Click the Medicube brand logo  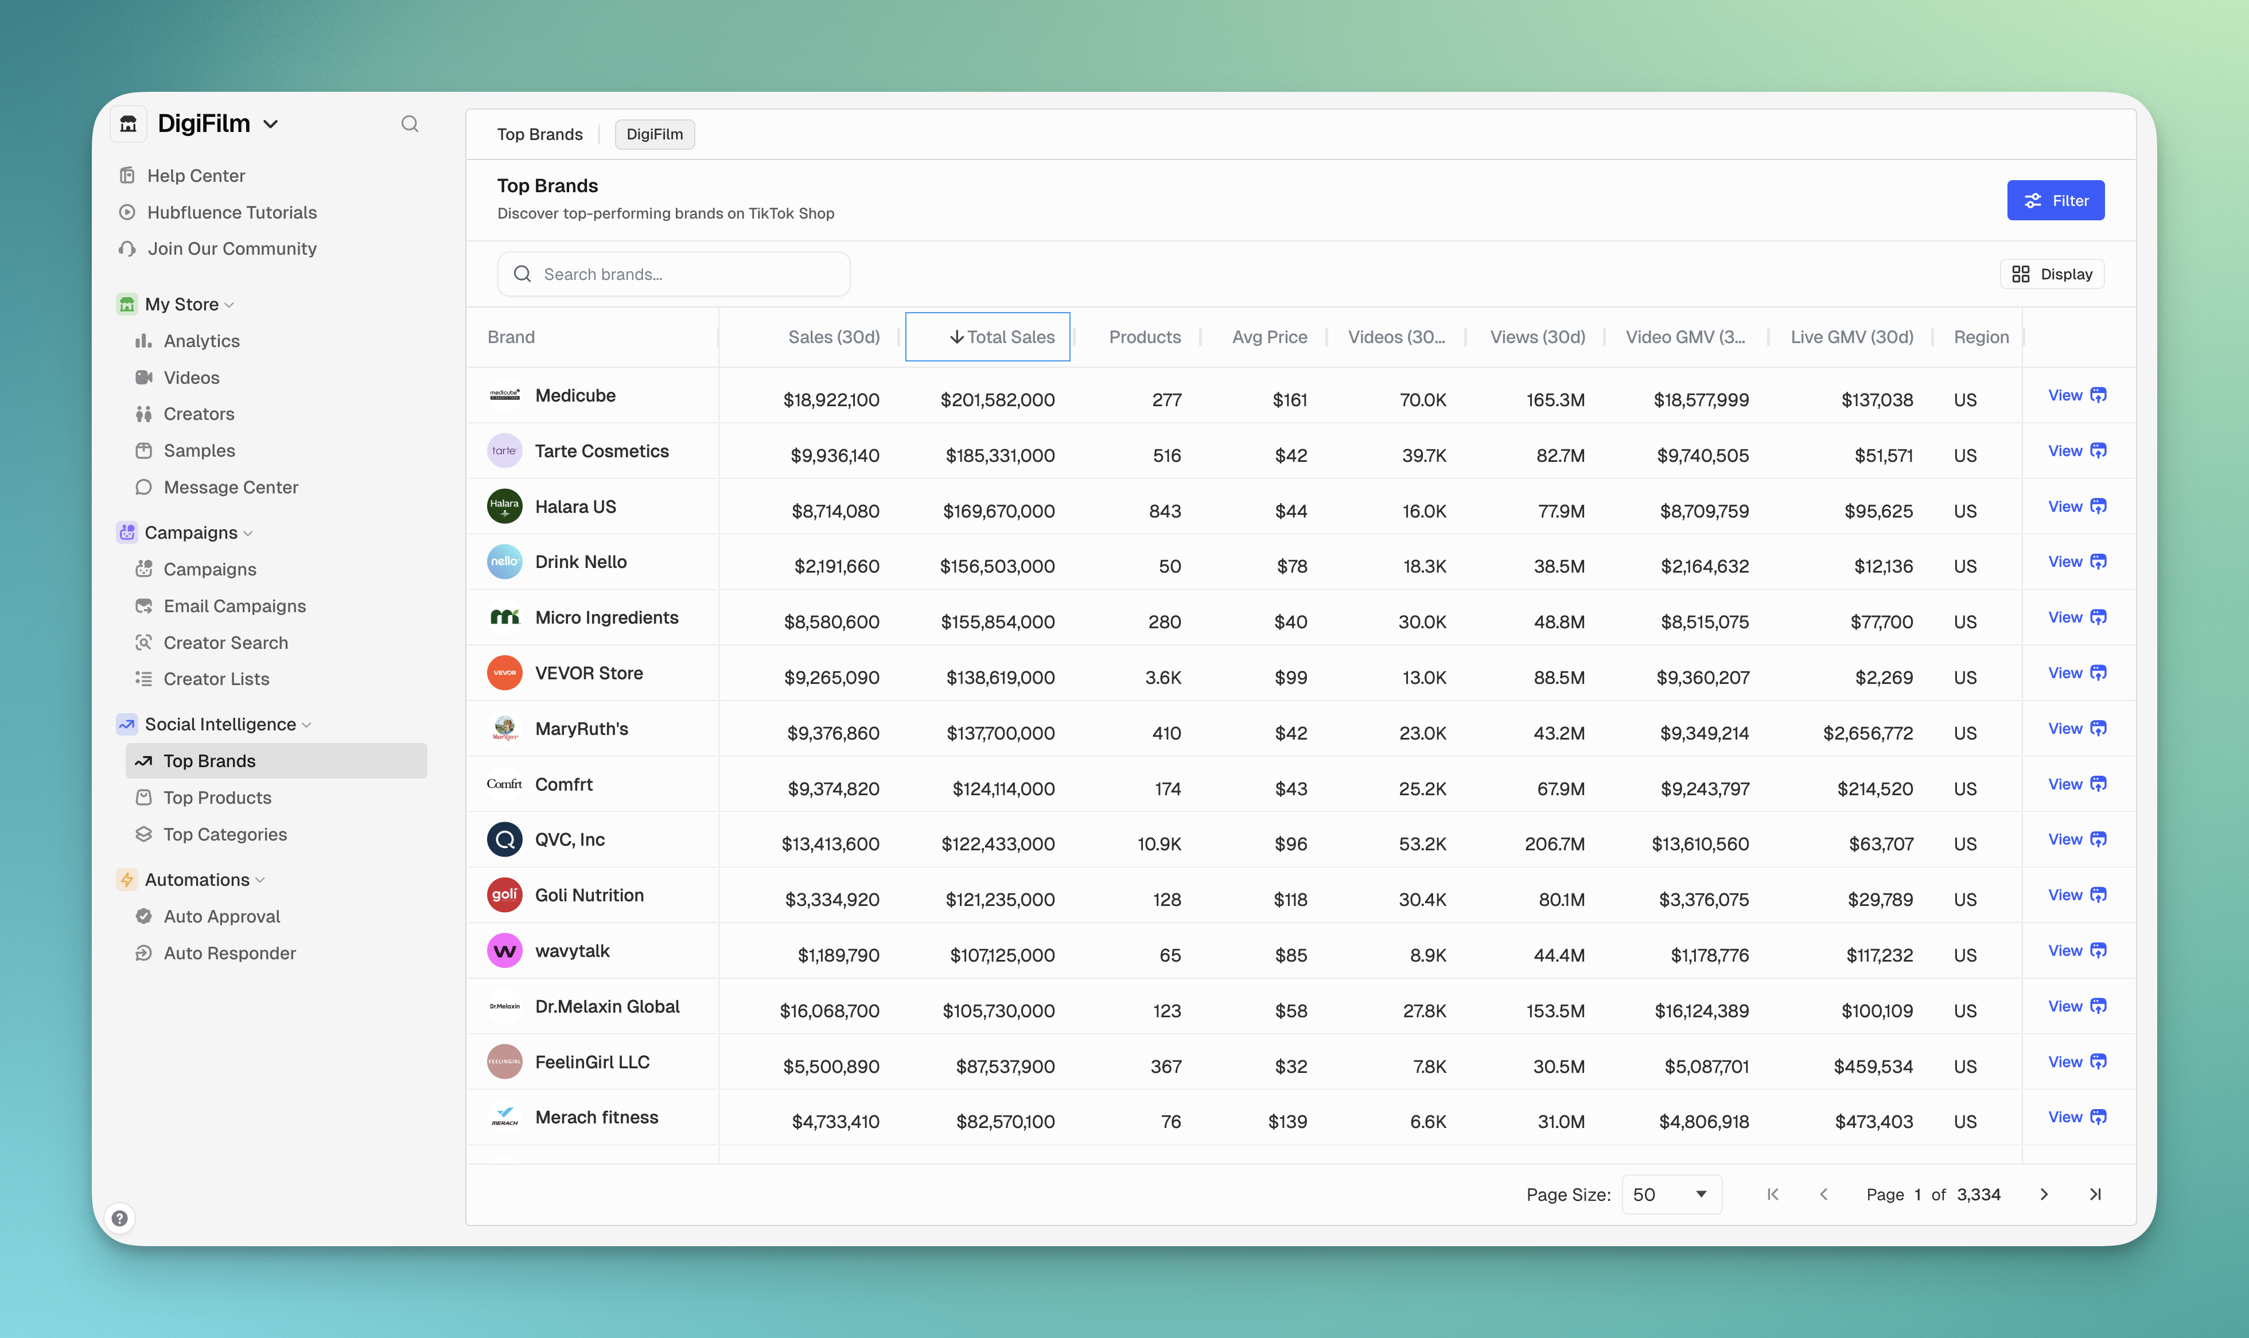point(505,395)
